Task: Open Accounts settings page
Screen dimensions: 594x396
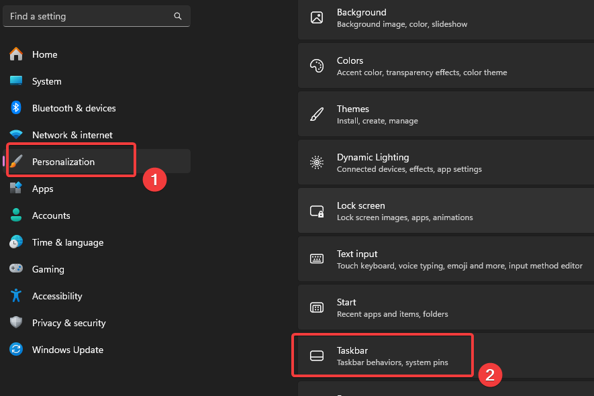Action: (51, 215)
